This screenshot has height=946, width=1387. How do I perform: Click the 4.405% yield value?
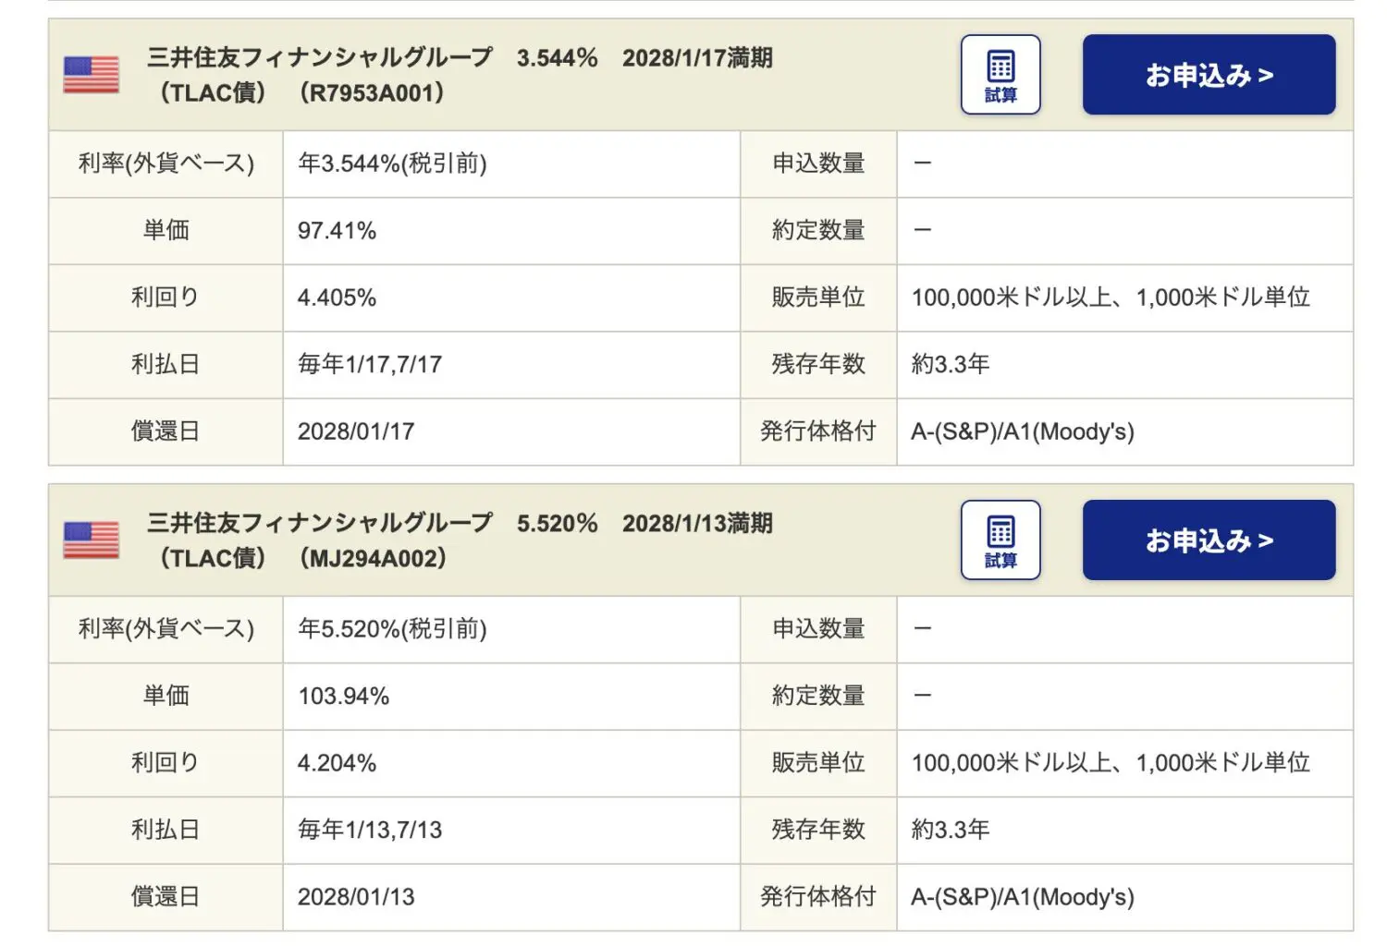pyautogui.click(x=337, y=298)
